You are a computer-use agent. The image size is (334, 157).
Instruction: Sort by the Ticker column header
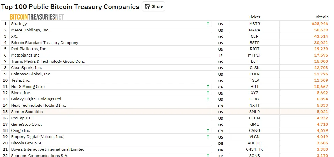click(254, 17)
